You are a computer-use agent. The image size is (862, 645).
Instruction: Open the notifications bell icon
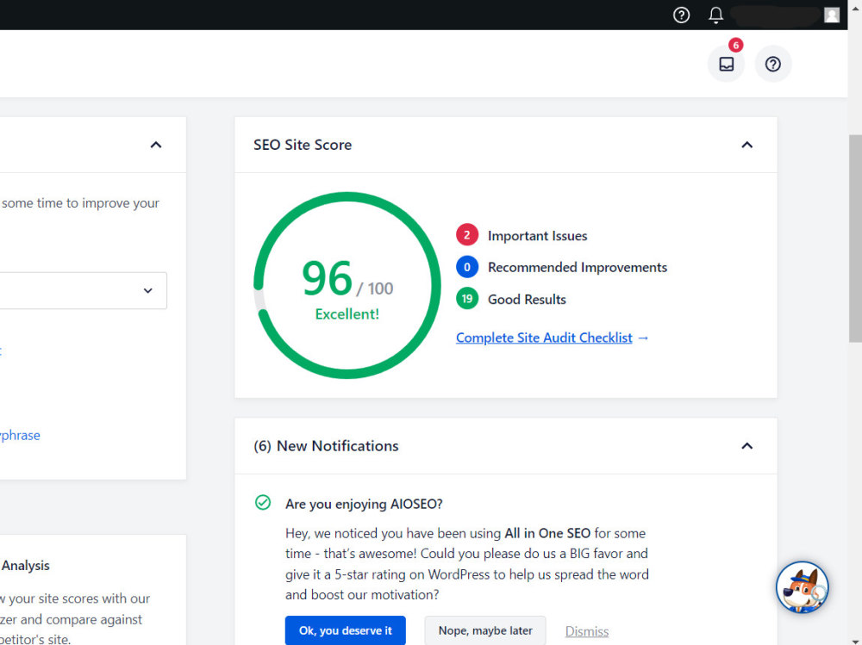coord(715,15)
